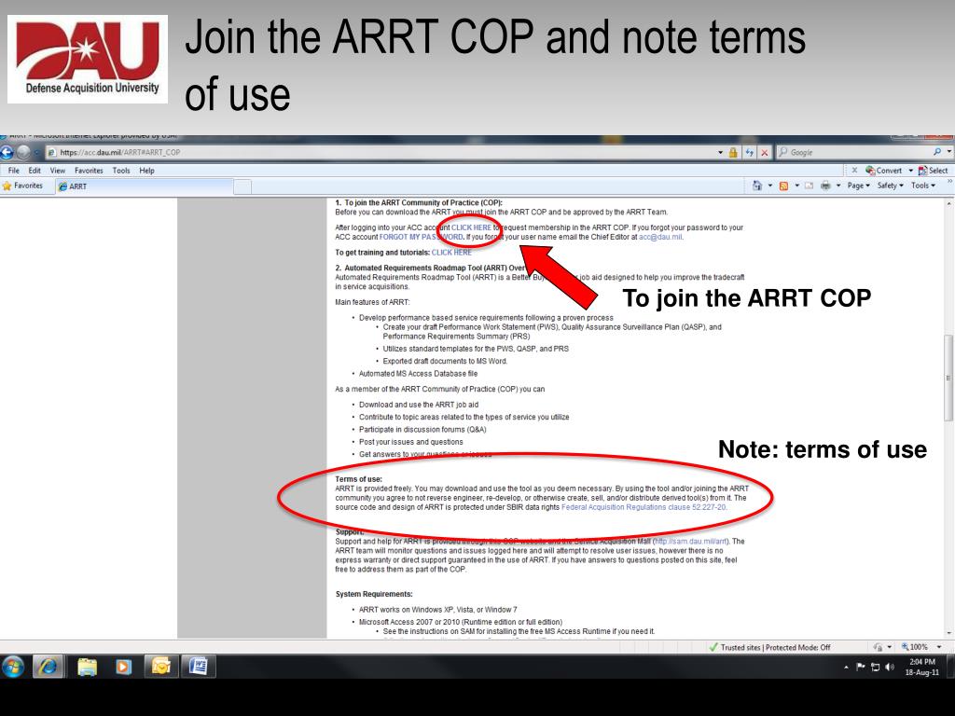Open the Tools menu in menu bar
The width and height of the screenshot is (955, 716).
[x=121, y=171]
